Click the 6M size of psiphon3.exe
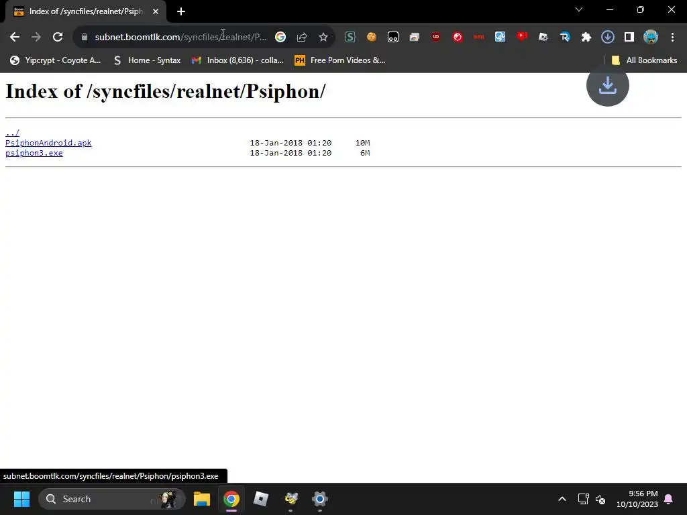The image size is (687, 515). click(365, 153)
